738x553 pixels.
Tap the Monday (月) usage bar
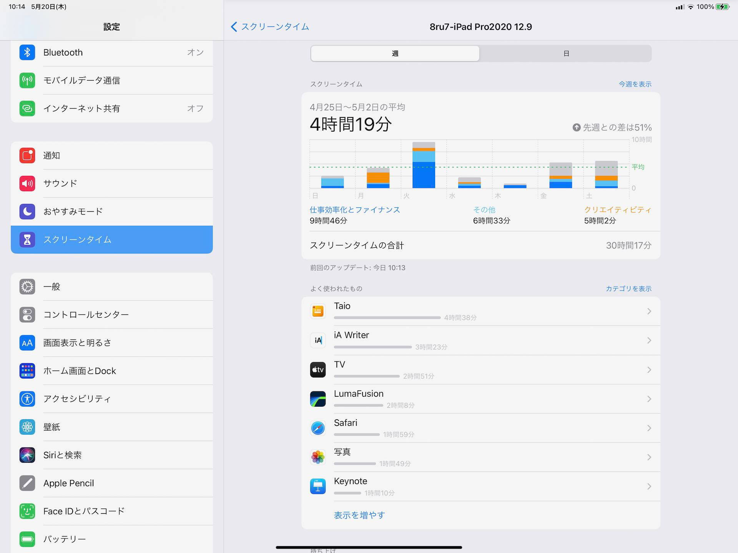[378, 178]
